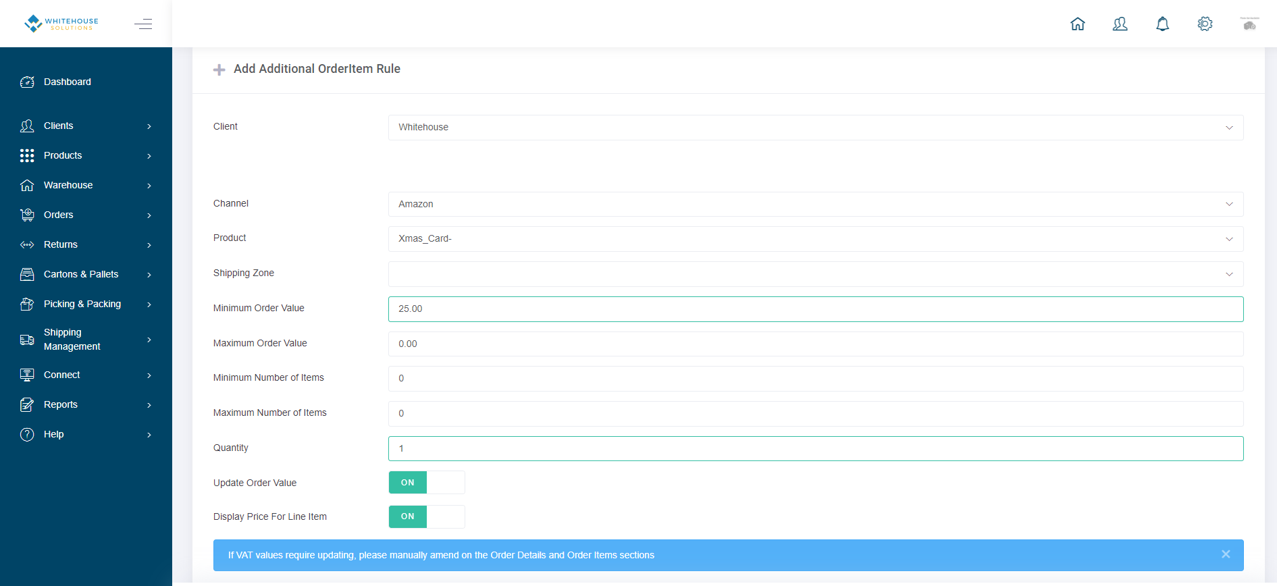Dismiss the VAT values info banner
This screenshot has width=1277, height=586.
(1226, 554)
